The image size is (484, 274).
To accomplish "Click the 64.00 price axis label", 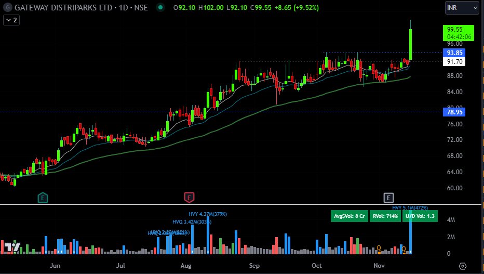I will 455,172.
